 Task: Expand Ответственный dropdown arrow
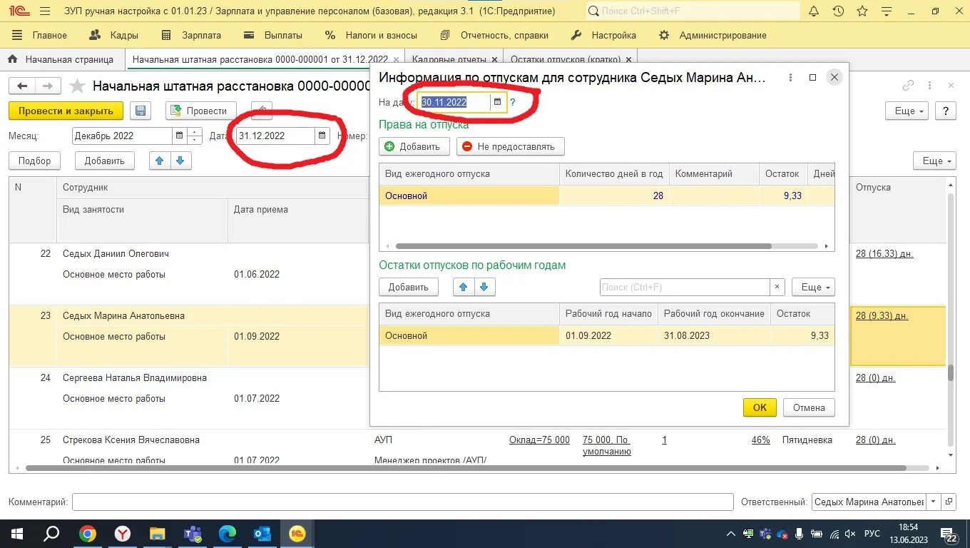click(934, 502)
